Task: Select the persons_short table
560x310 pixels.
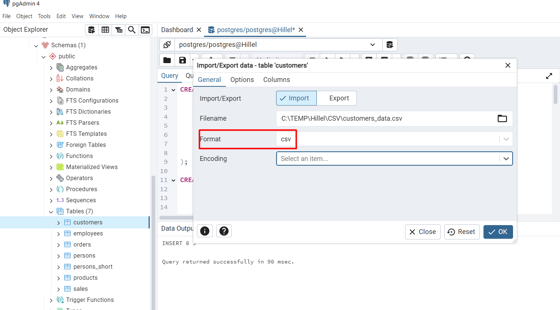Action: click(93, 267)
